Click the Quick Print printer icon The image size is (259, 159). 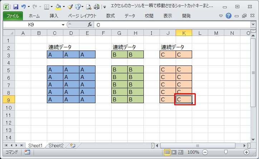[97, 7]
